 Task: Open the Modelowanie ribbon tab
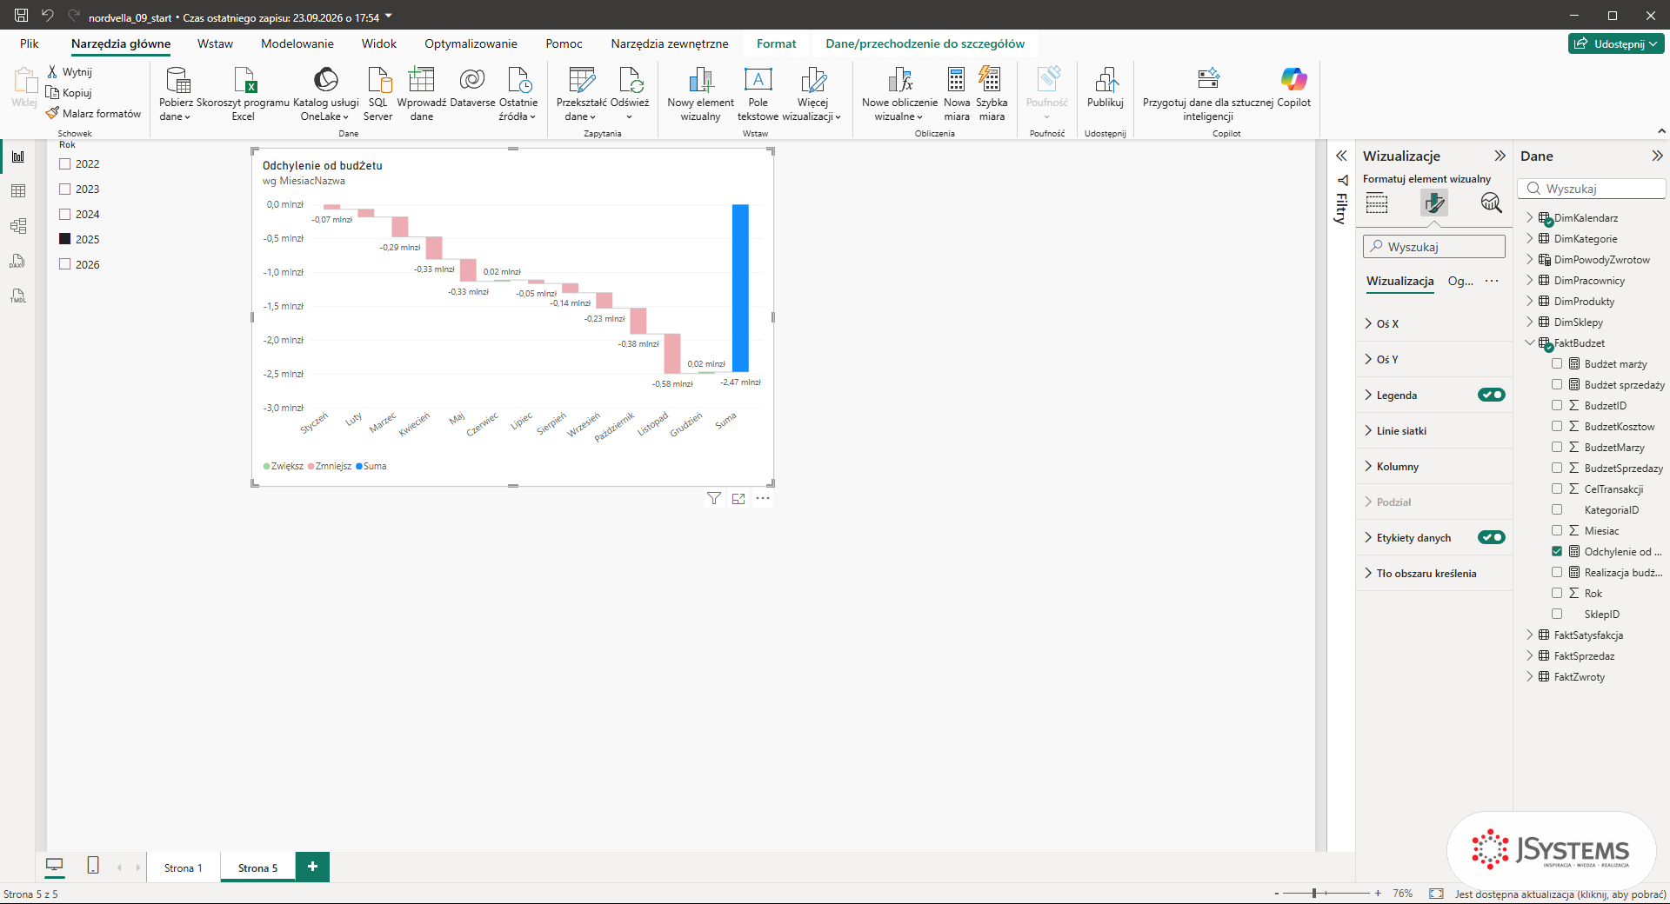click(x=297, y=43)
